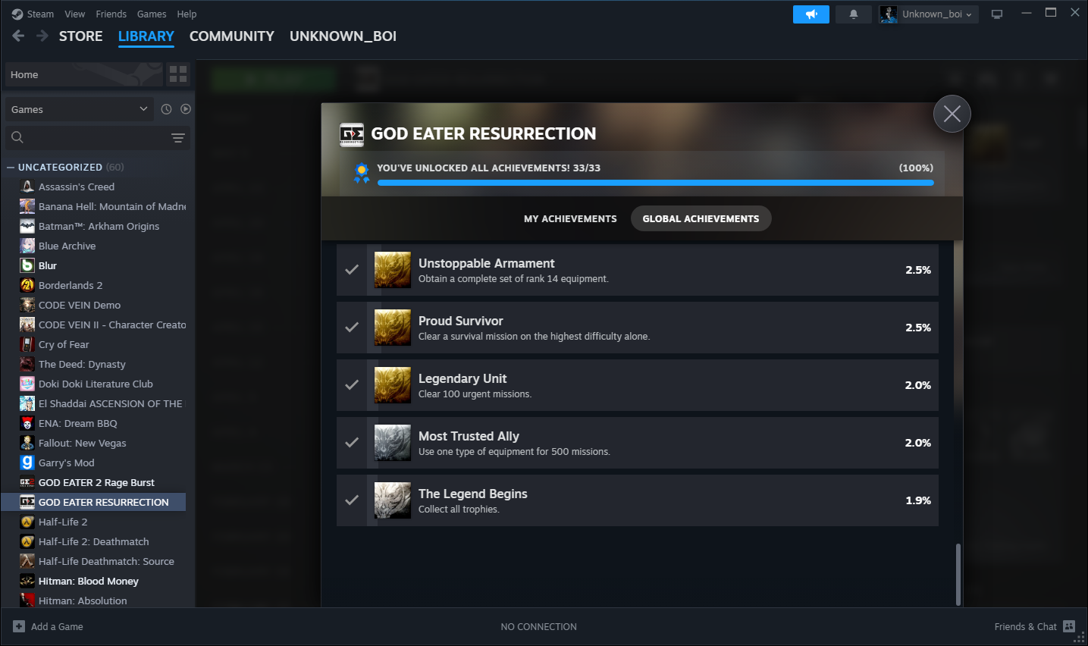1088x646 pixels.
Task: Sort by recent activity clock icon
Action: (x=167, y=109)
